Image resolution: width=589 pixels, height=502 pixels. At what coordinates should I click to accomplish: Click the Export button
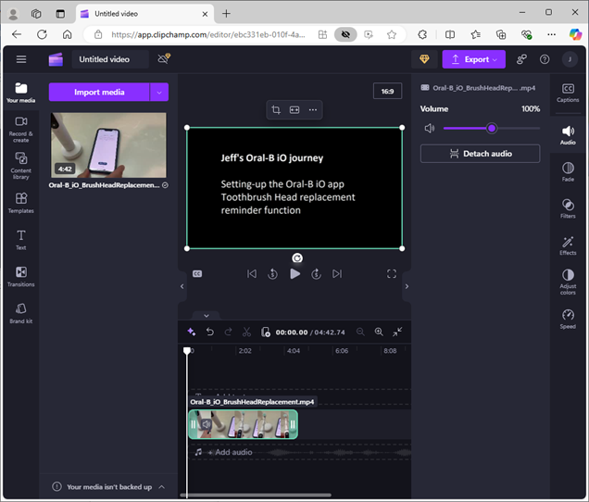coord(473,59)
